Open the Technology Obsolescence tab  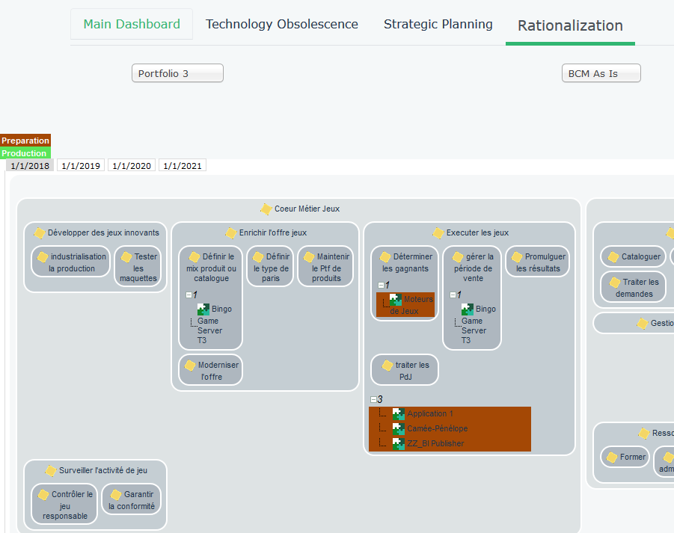pyautogui.click(x=282, y=24)
